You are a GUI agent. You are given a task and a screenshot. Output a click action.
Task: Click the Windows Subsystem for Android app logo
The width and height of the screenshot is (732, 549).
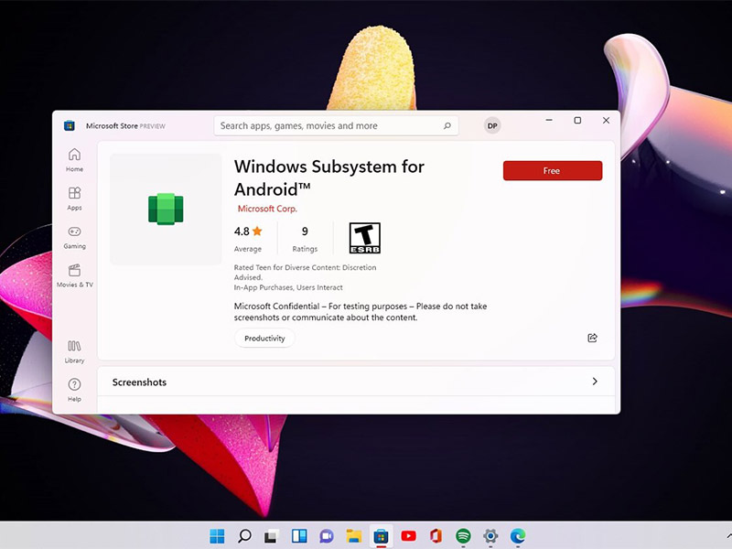pos(166,210)
